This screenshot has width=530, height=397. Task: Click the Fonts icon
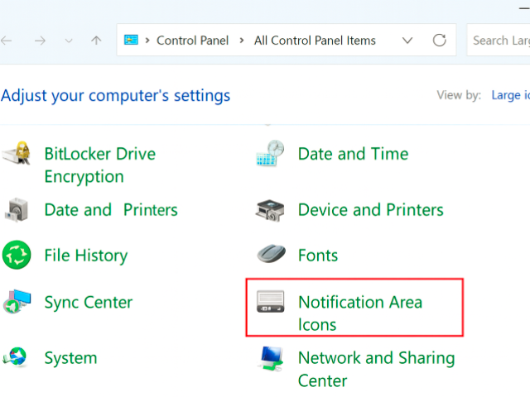270,255
